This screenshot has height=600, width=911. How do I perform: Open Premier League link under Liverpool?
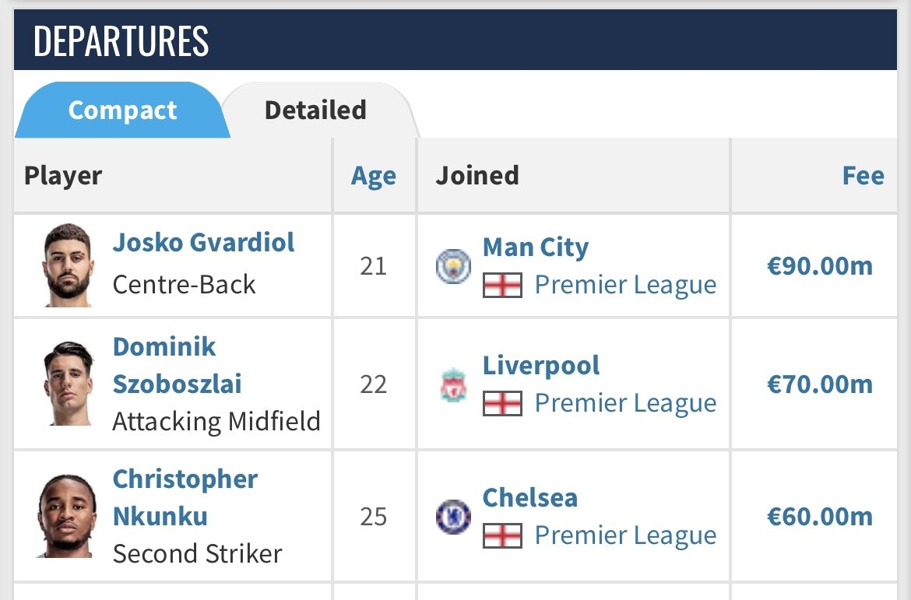625,403
